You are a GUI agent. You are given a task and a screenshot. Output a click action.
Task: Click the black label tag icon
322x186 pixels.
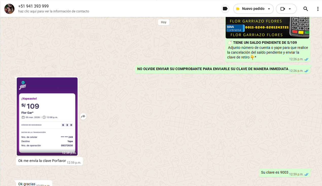(x=225, y=9)
